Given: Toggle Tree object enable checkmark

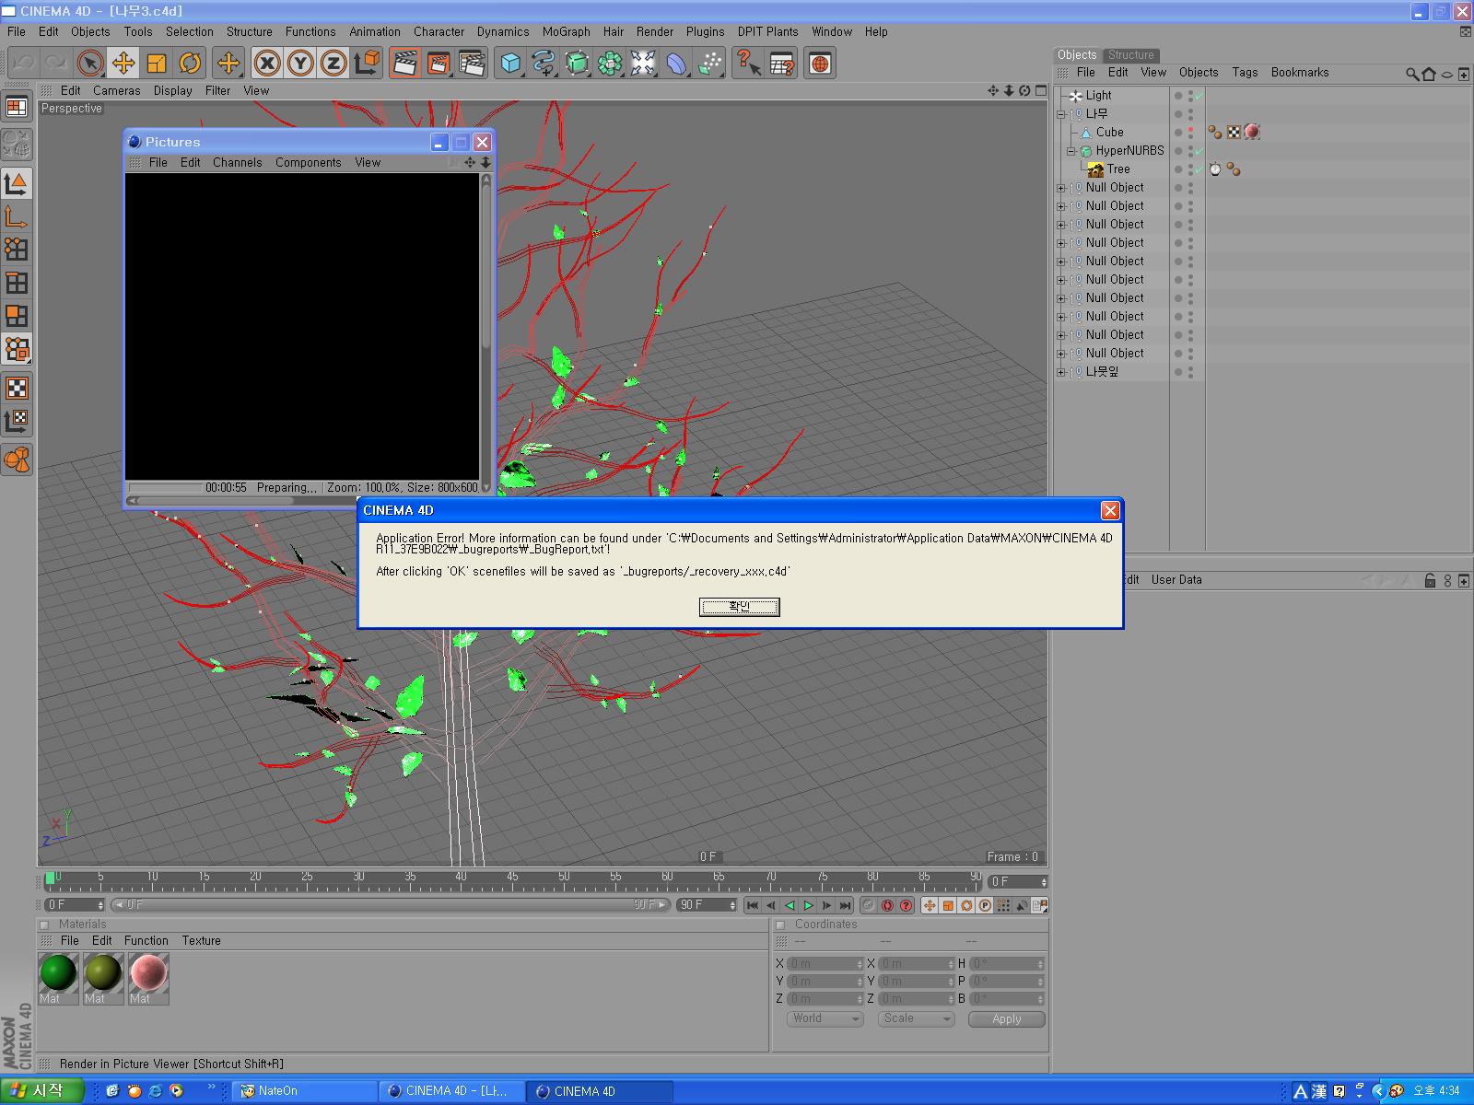Looking at the screenshot, I should tap(1199, 169).
